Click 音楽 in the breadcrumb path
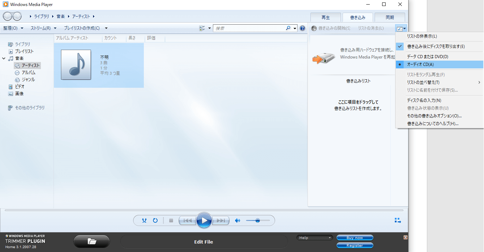This screenshot has width=484, height=252. point(61,17)
